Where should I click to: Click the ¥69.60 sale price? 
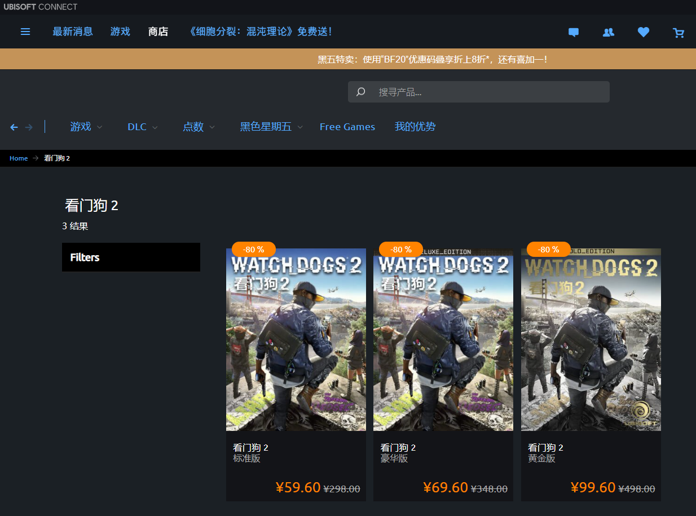(x=446, y=487)
